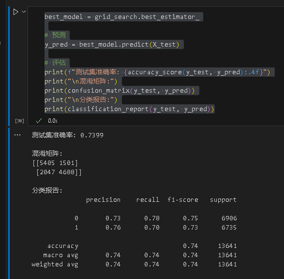This screenshot has width=284, height=279.
Task: Open output actions ellipsis menu
Action: (x=17, y=135)
